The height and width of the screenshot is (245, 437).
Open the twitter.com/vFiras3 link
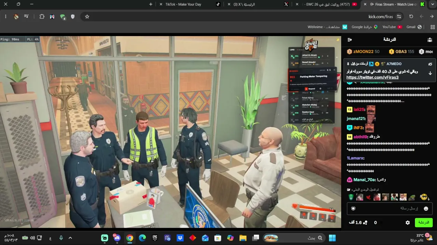[x=372, y=77]
